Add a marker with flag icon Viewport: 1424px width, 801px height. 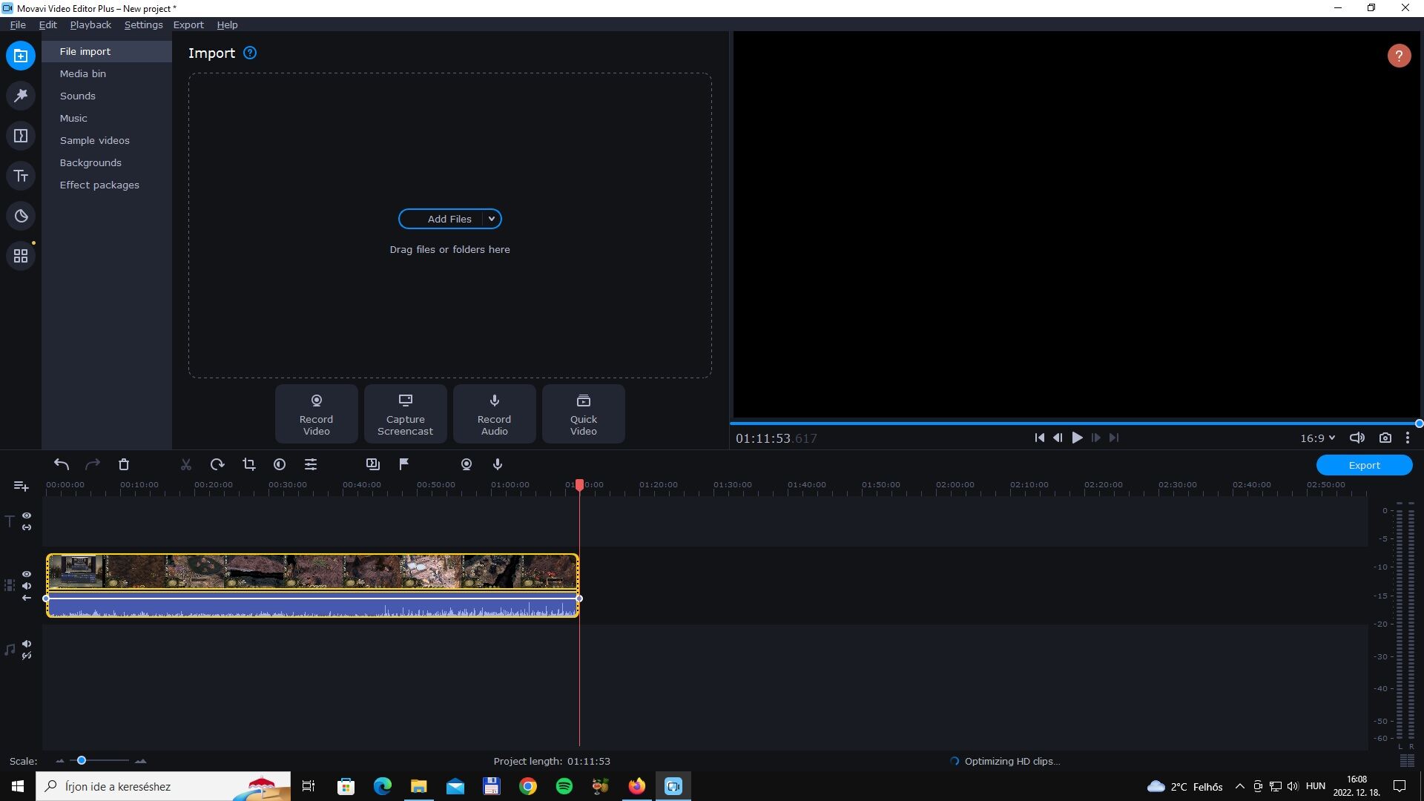click(404, 464)
